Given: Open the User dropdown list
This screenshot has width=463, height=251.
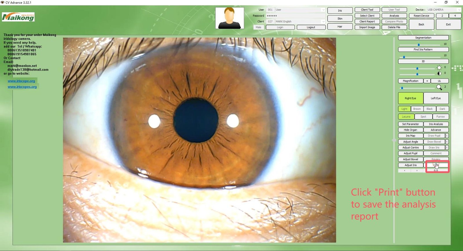Looking at the screenshot, I should 323,10.
